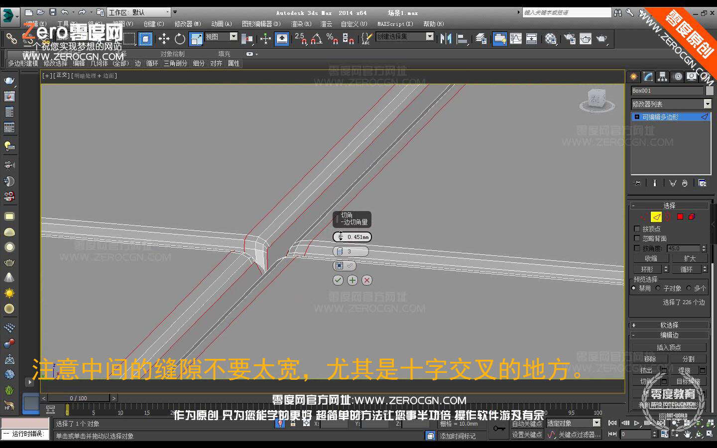Enable the 按顶点 checkbox
Image resolution: width=717 pixels, height=448 pixels.
point(637,229)
